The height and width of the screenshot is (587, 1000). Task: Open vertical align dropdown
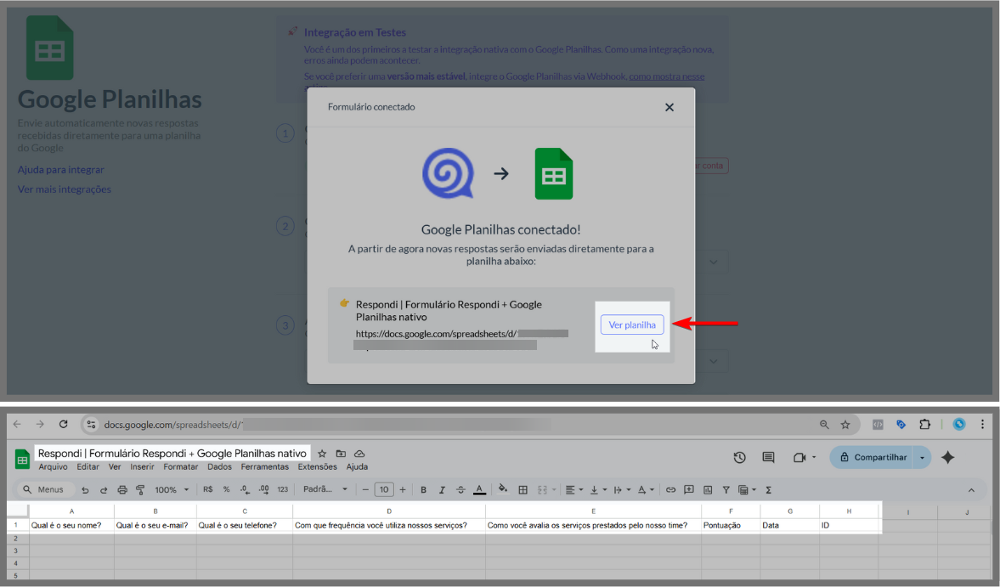[x=597, y=489]
